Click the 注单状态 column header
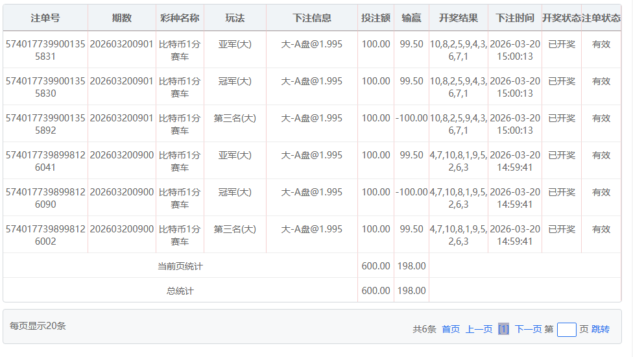This screenshot has width=633, height=357. (601, 18)
